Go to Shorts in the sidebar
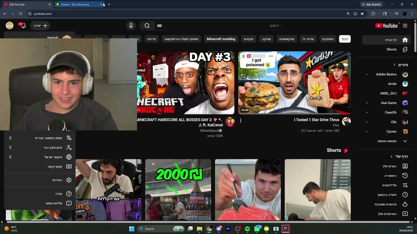This screenshot has height=234, width=417. click(386, 49)
